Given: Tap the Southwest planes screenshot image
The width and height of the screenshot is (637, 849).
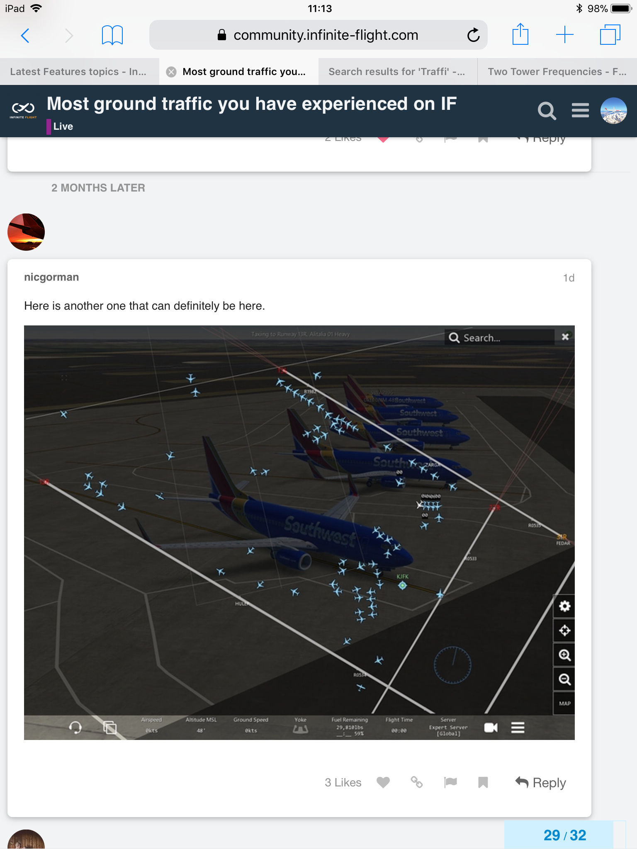Looking at the screenshot, I should [x=299, y=532].
